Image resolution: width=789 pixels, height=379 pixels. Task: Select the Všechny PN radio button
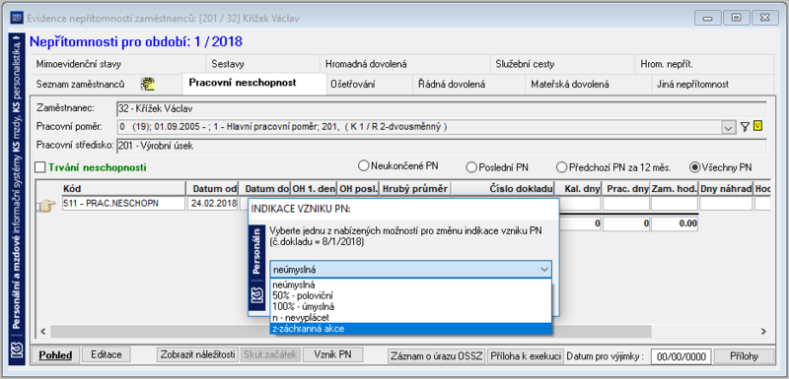pos(695,167)
